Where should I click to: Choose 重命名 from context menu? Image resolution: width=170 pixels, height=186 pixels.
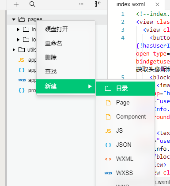click(x=66, y=43)
